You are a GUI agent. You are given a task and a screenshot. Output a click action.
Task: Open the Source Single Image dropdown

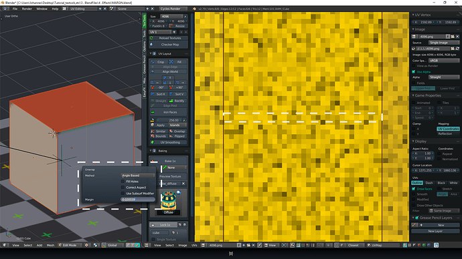[444, 43]
